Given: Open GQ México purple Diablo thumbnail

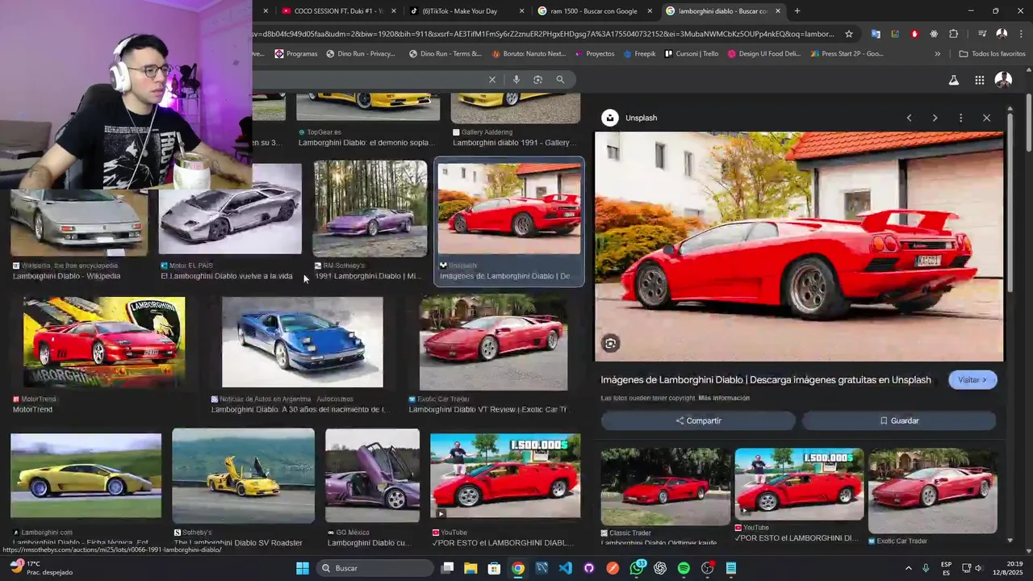Looking at the screenshot, I should pyautogui.click(x=372, y=476).
